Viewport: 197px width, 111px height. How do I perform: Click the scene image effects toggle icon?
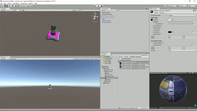click(23, 10)
